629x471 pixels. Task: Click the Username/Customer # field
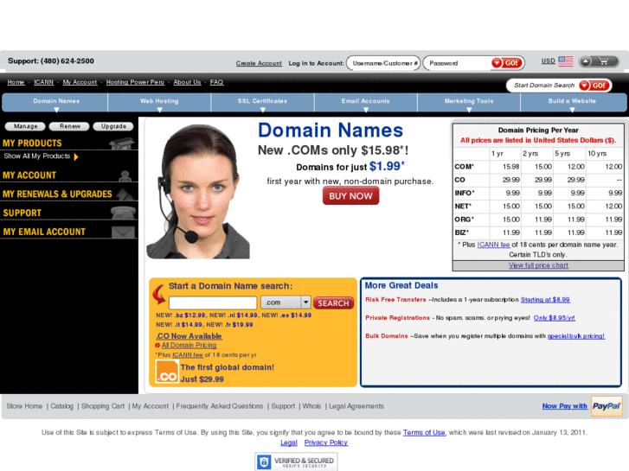(383, 63)
